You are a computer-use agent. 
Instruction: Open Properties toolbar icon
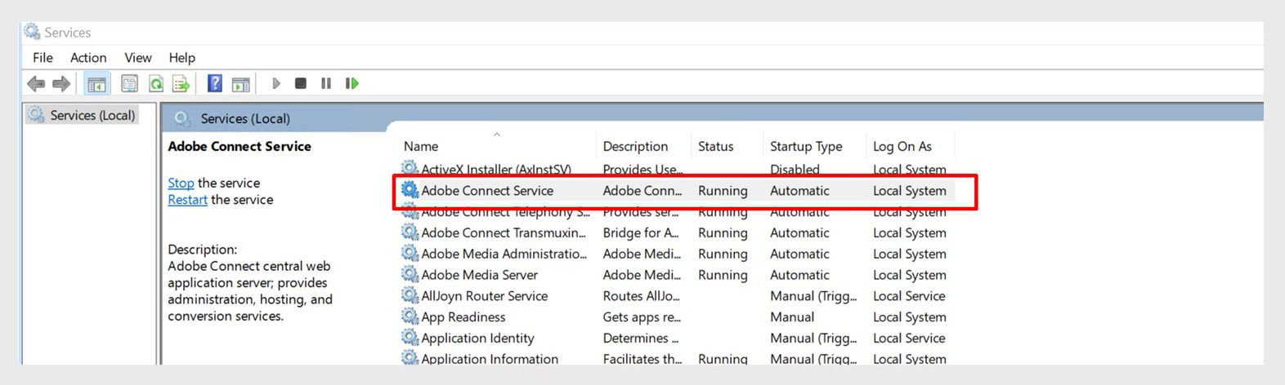pyautogui.click(x=129, y=83)
